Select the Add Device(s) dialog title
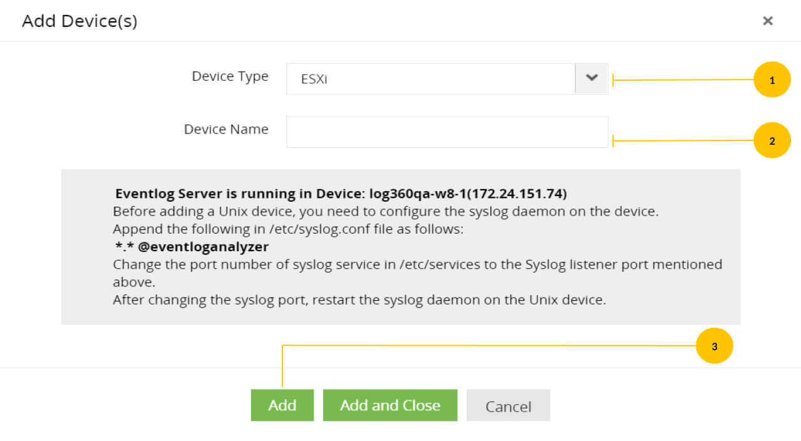This screenshot has height=441, width=801. point(78,20)
